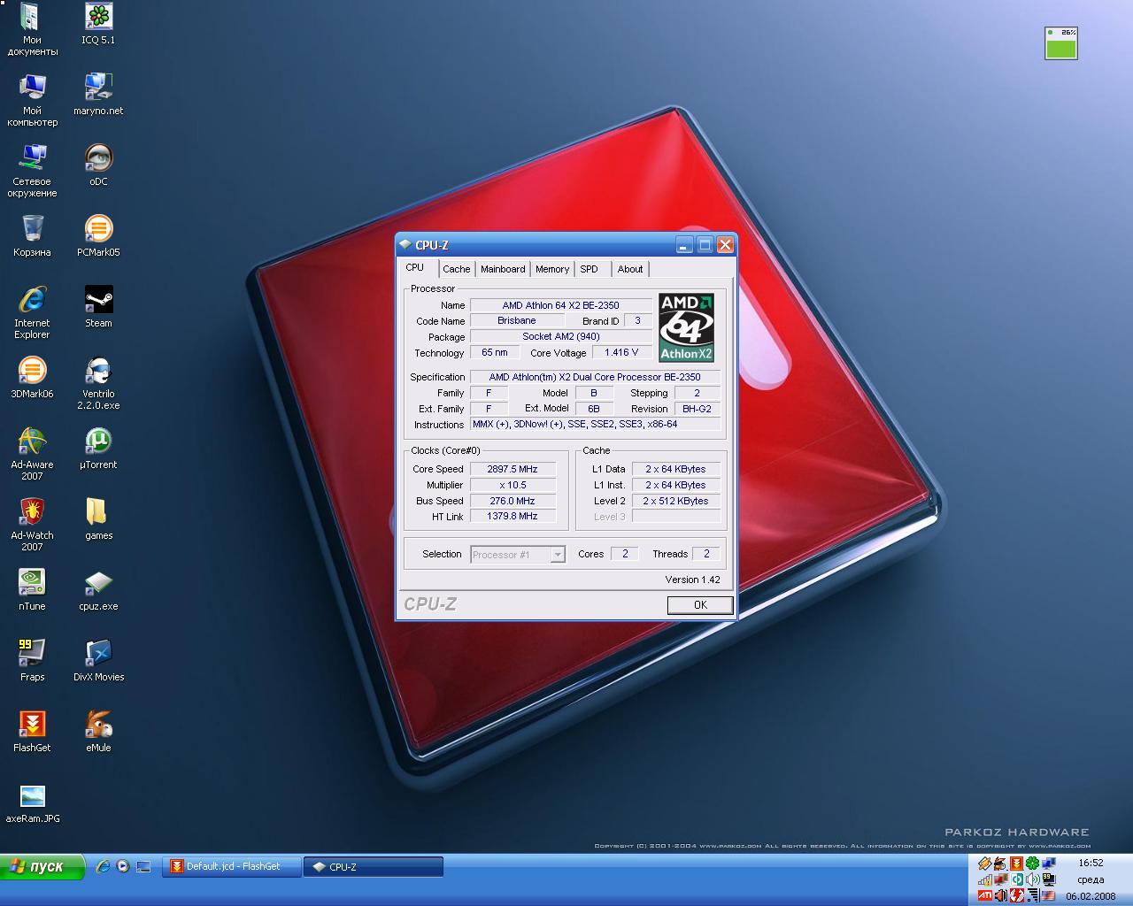Open the ICQ 5.1 desktop icon
Screen dimensions: 1133x906
tap(98, 25)
